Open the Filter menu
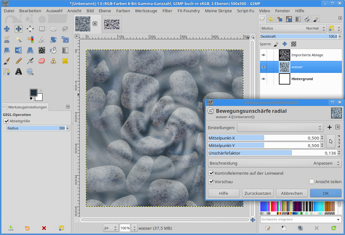 pos(167,11)
